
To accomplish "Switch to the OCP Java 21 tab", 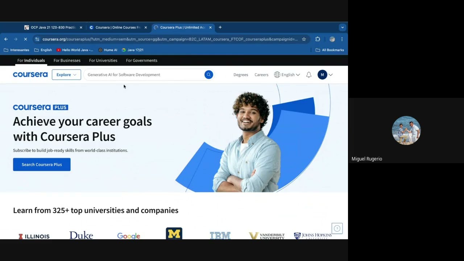I will [x=53, y=28].
